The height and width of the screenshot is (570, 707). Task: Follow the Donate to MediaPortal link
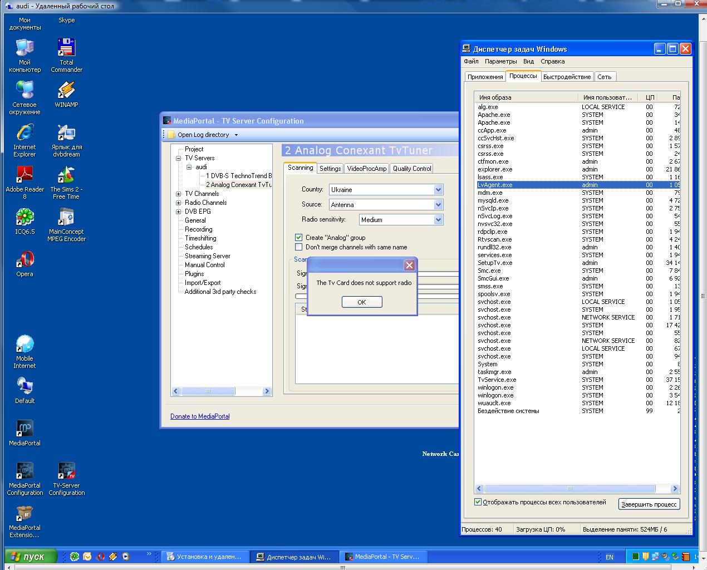click(x=200, y=416)
